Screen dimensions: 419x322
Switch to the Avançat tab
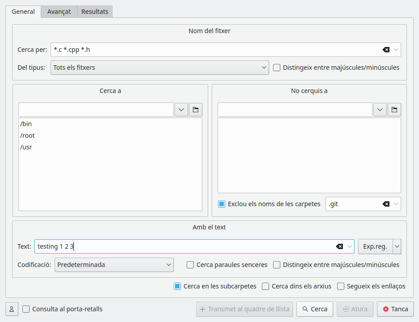(59, 12)
